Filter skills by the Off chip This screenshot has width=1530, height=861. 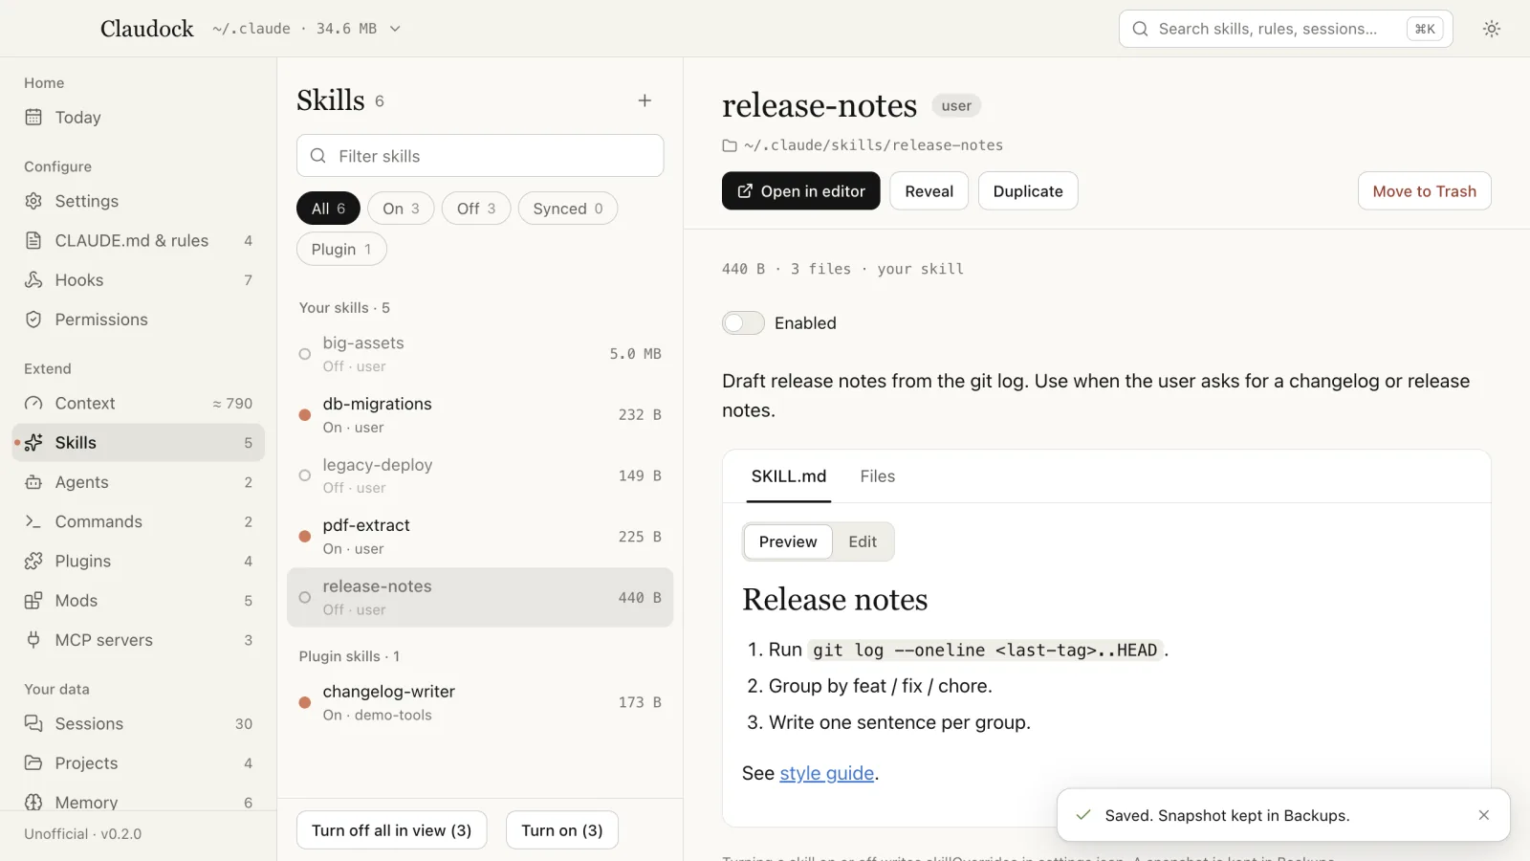476,209
